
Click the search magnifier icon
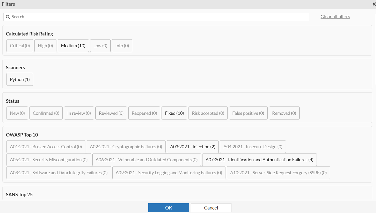(x=8, y=17)
